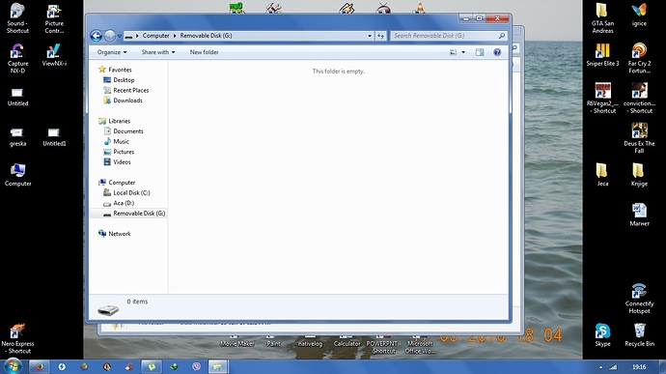
Task: Launch Firefox from the taskbar
Action: coord(39,367)
